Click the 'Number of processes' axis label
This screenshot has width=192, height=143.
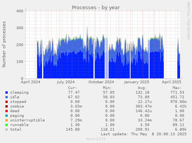tap(4, 44)
